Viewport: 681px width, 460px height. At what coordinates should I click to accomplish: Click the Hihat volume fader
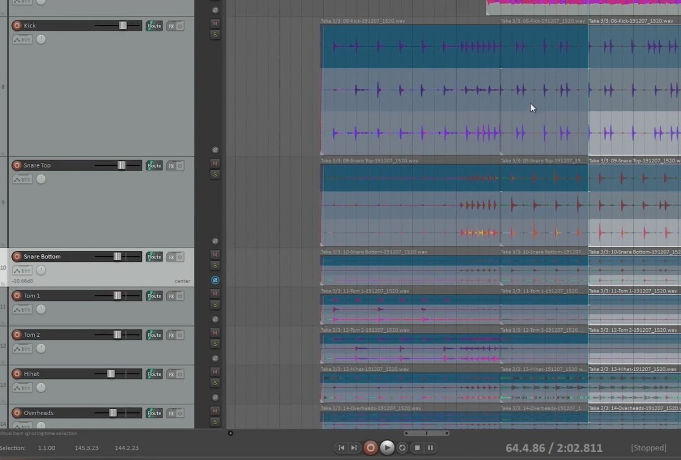pos(111,374)
